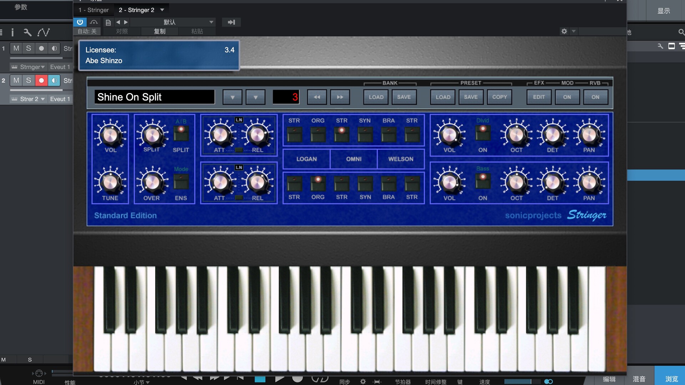Open sync settings gear icon near 同步
685x385 pixels.
(363, 381)
